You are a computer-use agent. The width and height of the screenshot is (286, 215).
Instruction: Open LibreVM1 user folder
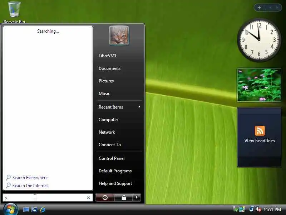[108, 56]
